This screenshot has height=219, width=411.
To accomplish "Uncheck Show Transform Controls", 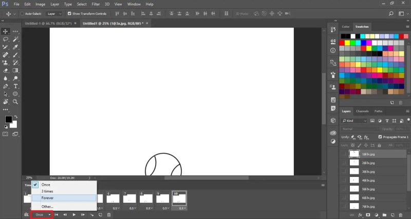I will click(69, 14).
